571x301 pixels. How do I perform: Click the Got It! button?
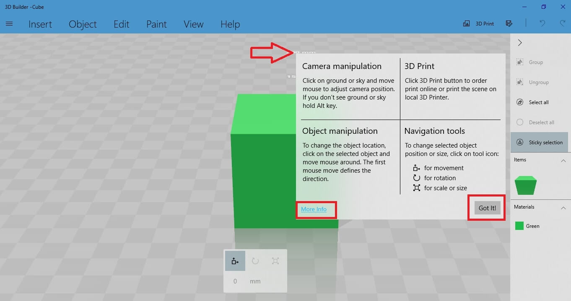(x=487, y=208)
